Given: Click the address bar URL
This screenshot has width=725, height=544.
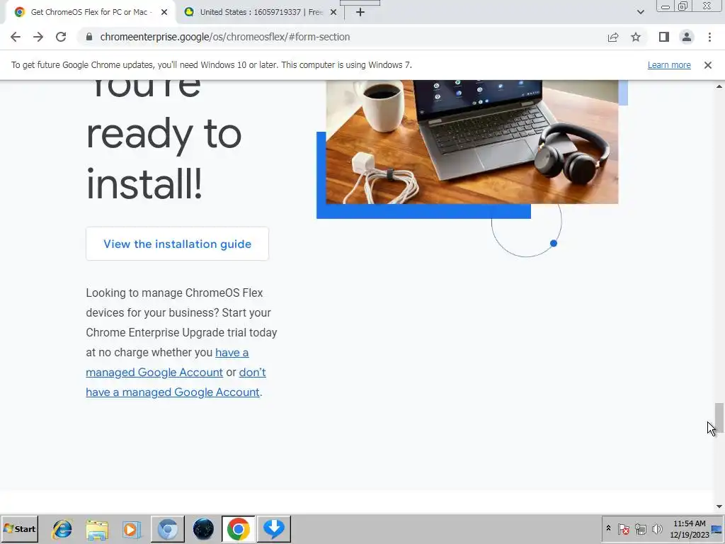Looking at the screenshot, I should click(x=224, y=37).
